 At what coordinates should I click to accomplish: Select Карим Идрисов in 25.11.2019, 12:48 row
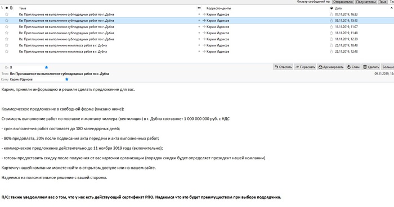coord(218,51)
